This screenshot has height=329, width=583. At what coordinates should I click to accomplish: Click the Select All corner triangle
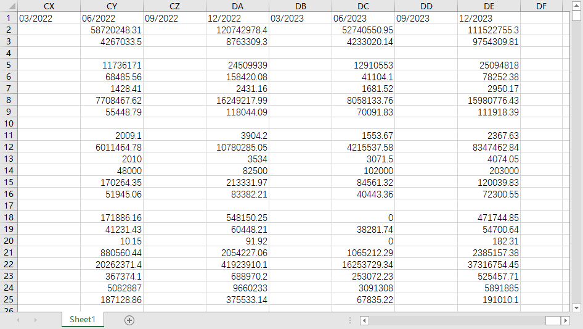click(x=12, y=6)
